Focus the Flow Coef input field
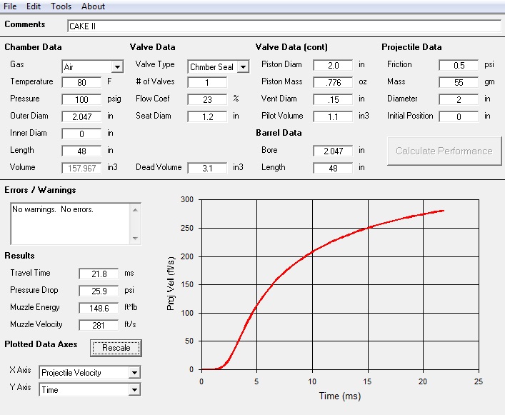 [207, 99]
